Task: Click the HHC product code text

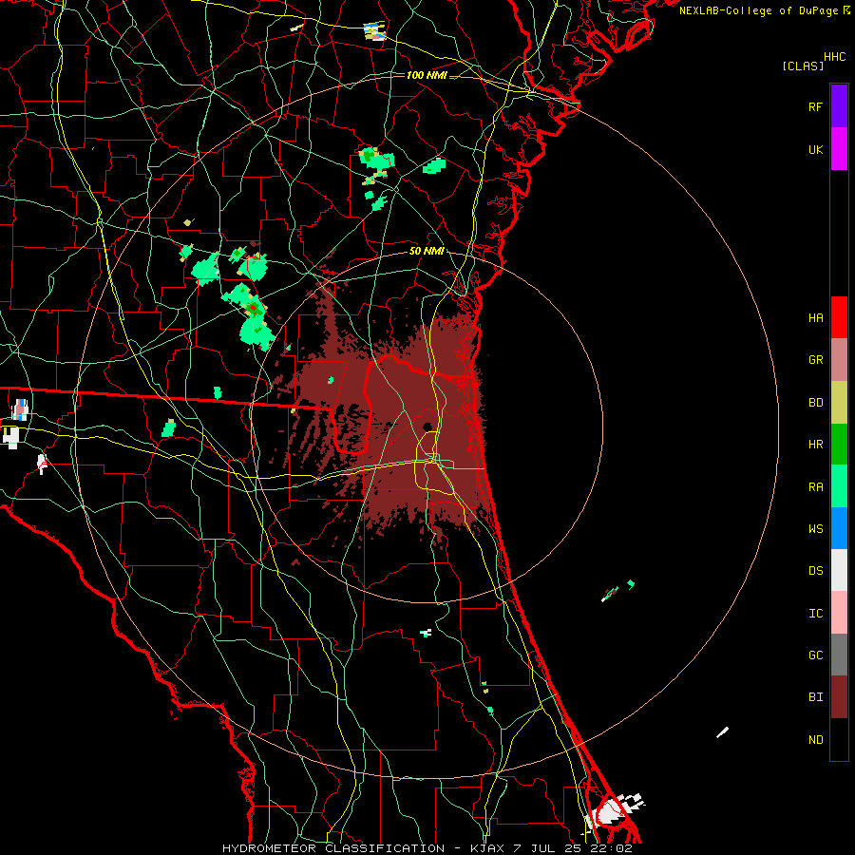Action: pos(834,57)
